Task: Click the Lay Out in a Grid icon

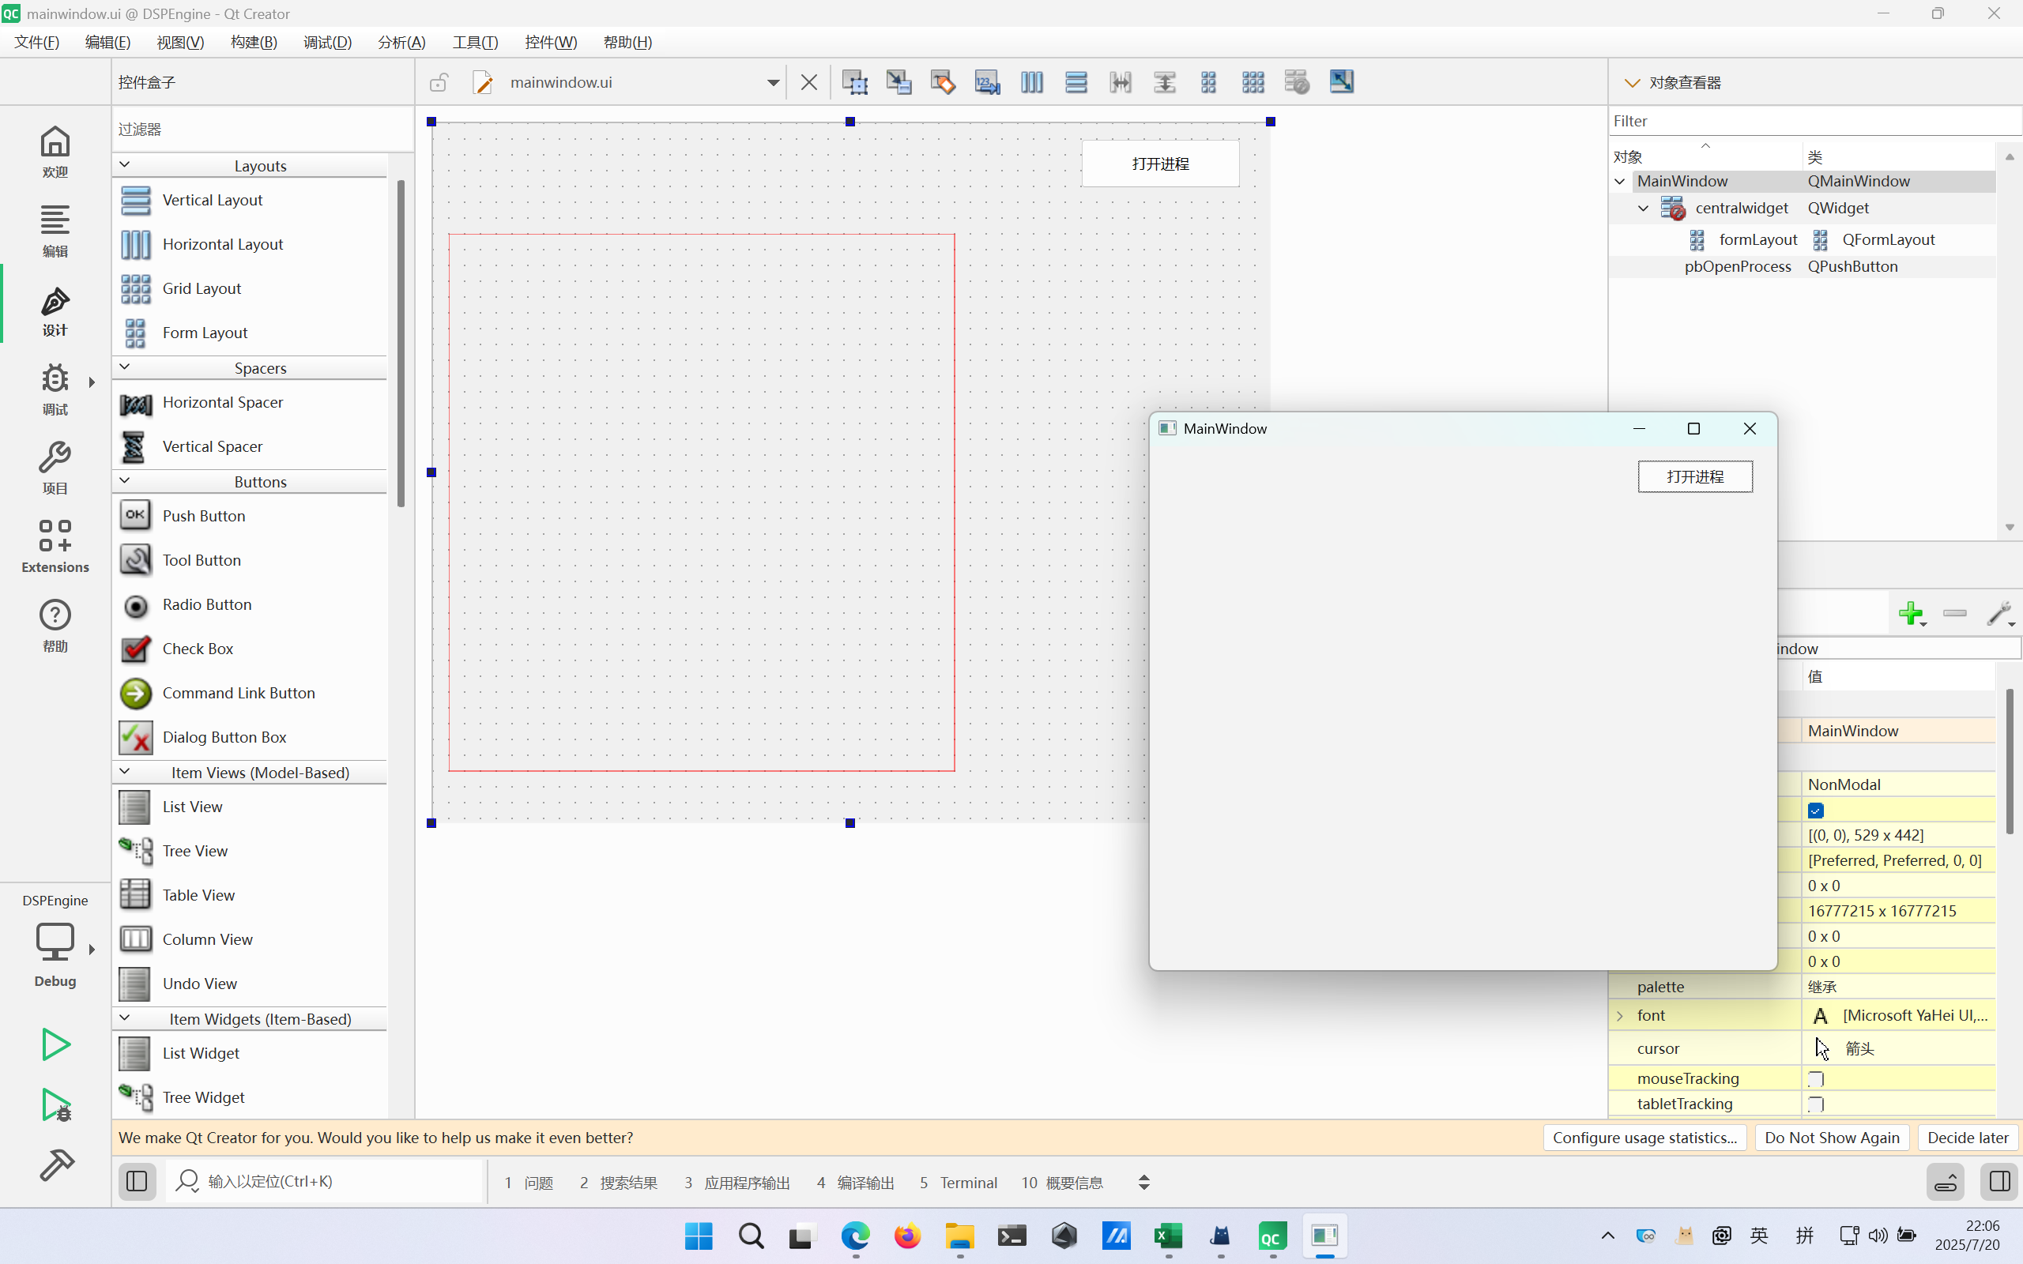Action: [1253, 82]
